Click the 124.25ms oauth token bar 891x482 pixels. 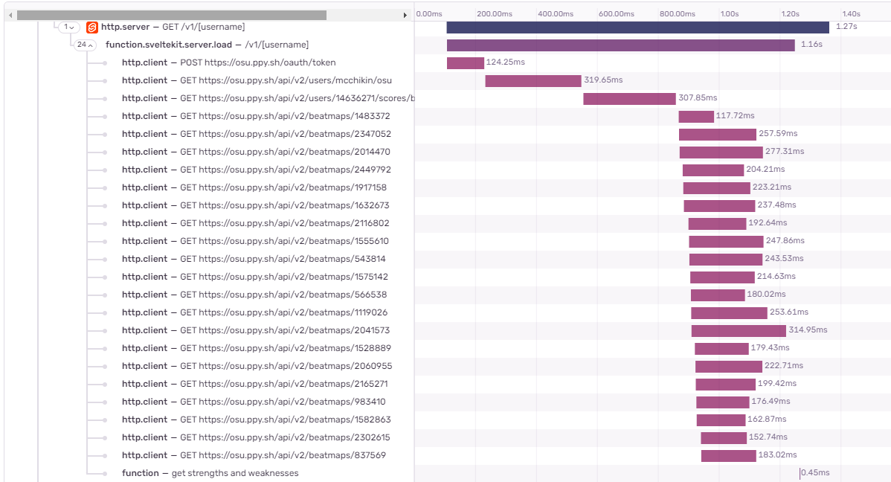466,63
